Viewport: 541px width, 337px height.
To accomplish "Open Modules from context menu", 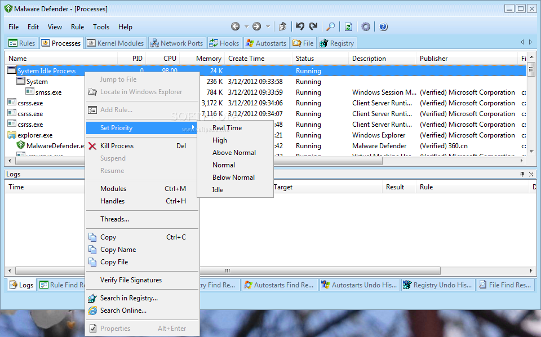I will 143,189.
